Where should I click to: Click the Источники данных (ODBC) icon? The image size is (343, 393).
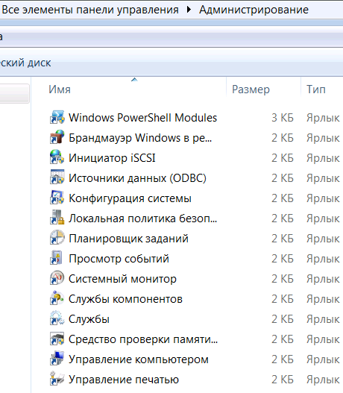(57, 177)
